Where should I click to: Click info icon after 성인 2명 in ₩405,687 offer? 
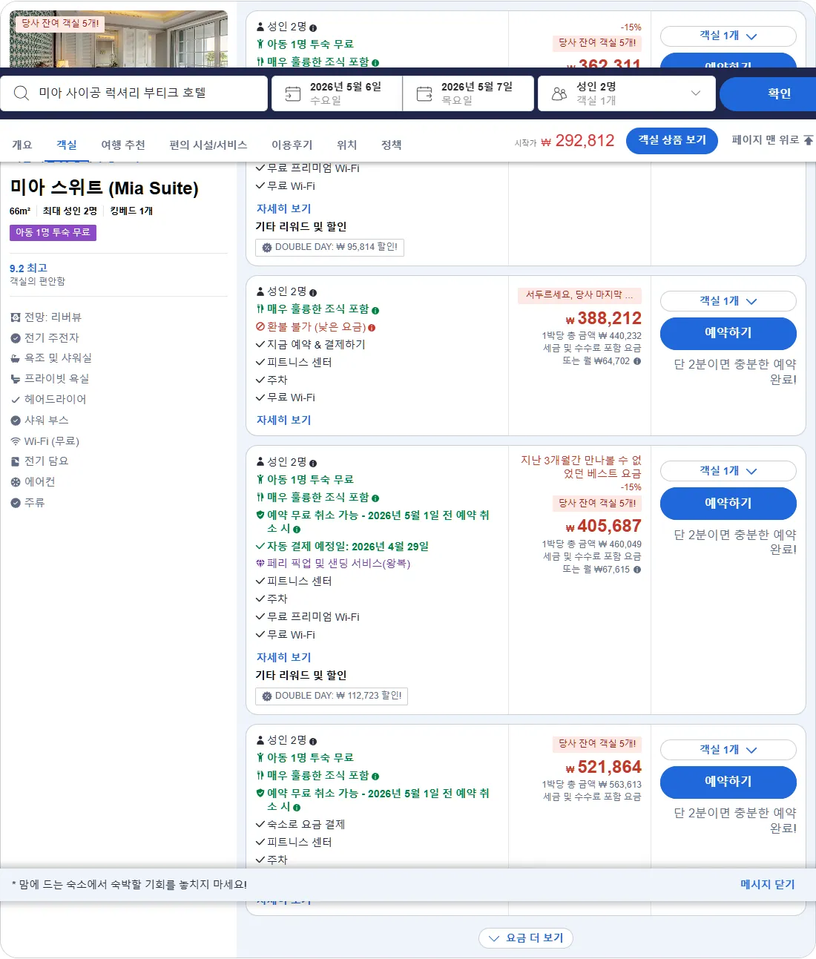point(313,463)
